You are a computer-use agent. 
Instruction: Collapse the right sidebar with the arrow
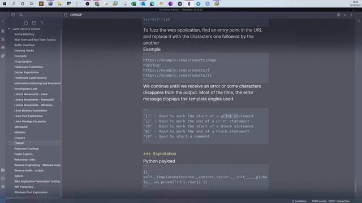click(359, 21)
